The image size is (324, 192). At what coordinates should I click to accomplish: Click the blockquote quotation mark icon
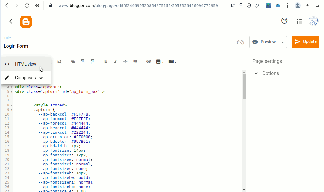click(135, 61)
